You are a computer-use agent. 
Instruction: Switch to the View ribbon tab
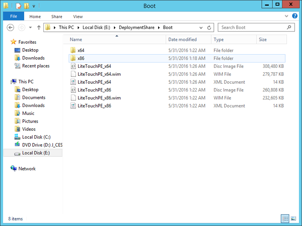[x=78, y=16]
